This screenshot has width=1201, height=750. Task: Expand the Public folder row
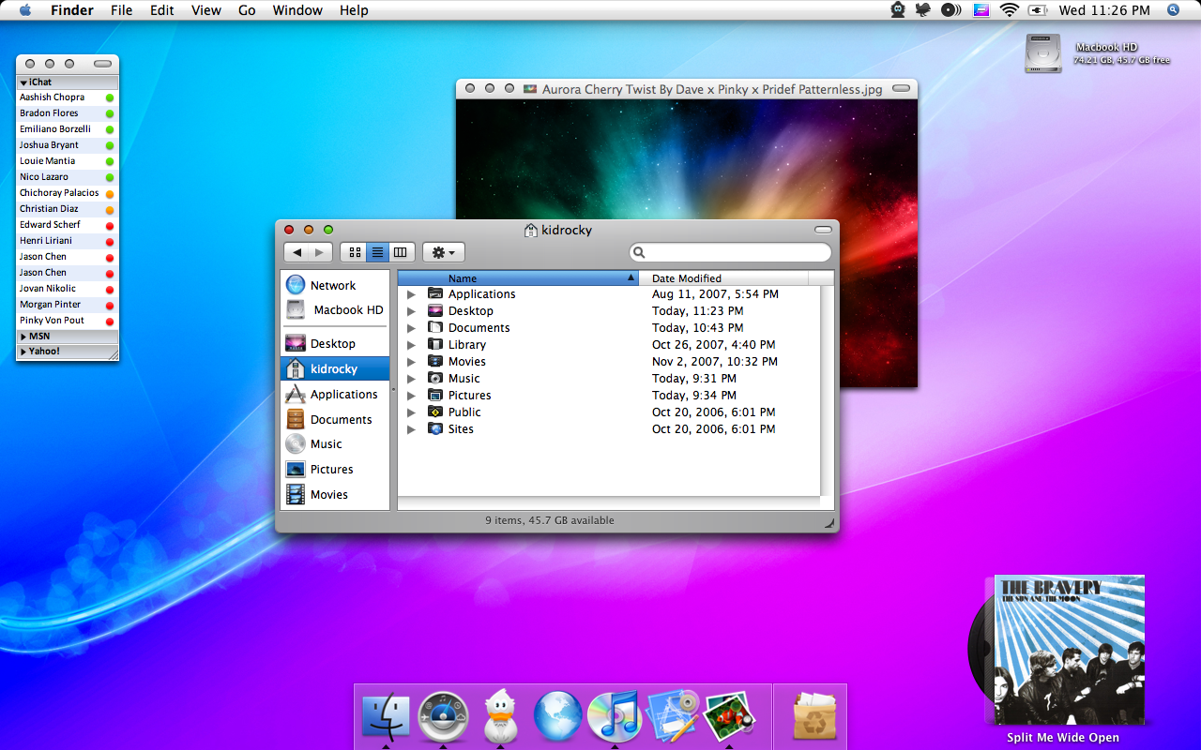pos(411,412)
